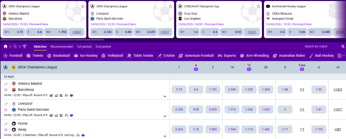Expand the Atletico Madrid vs Barcelona row
Viewport: 346px width, 139px height.
pos(165,96)
